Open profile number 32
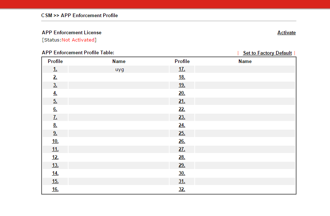330x216 pixels. tap(182, 189)
